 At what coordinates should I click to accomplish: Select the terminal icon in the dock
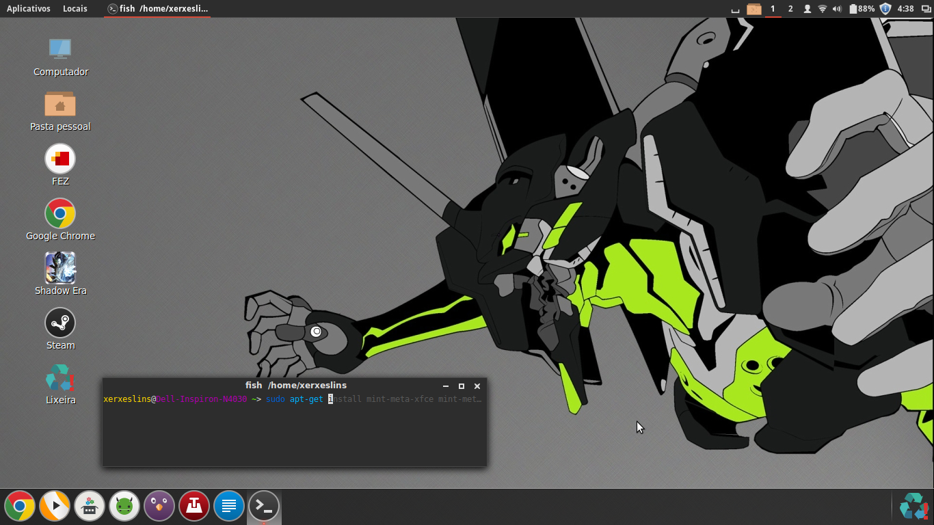[x=264, y=507]
